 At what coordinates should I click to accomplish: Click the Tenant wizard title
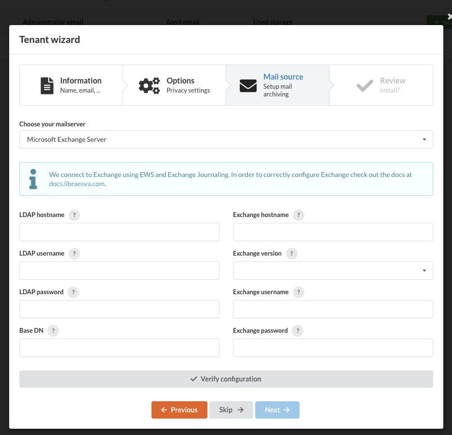click(x=50, y=40)
